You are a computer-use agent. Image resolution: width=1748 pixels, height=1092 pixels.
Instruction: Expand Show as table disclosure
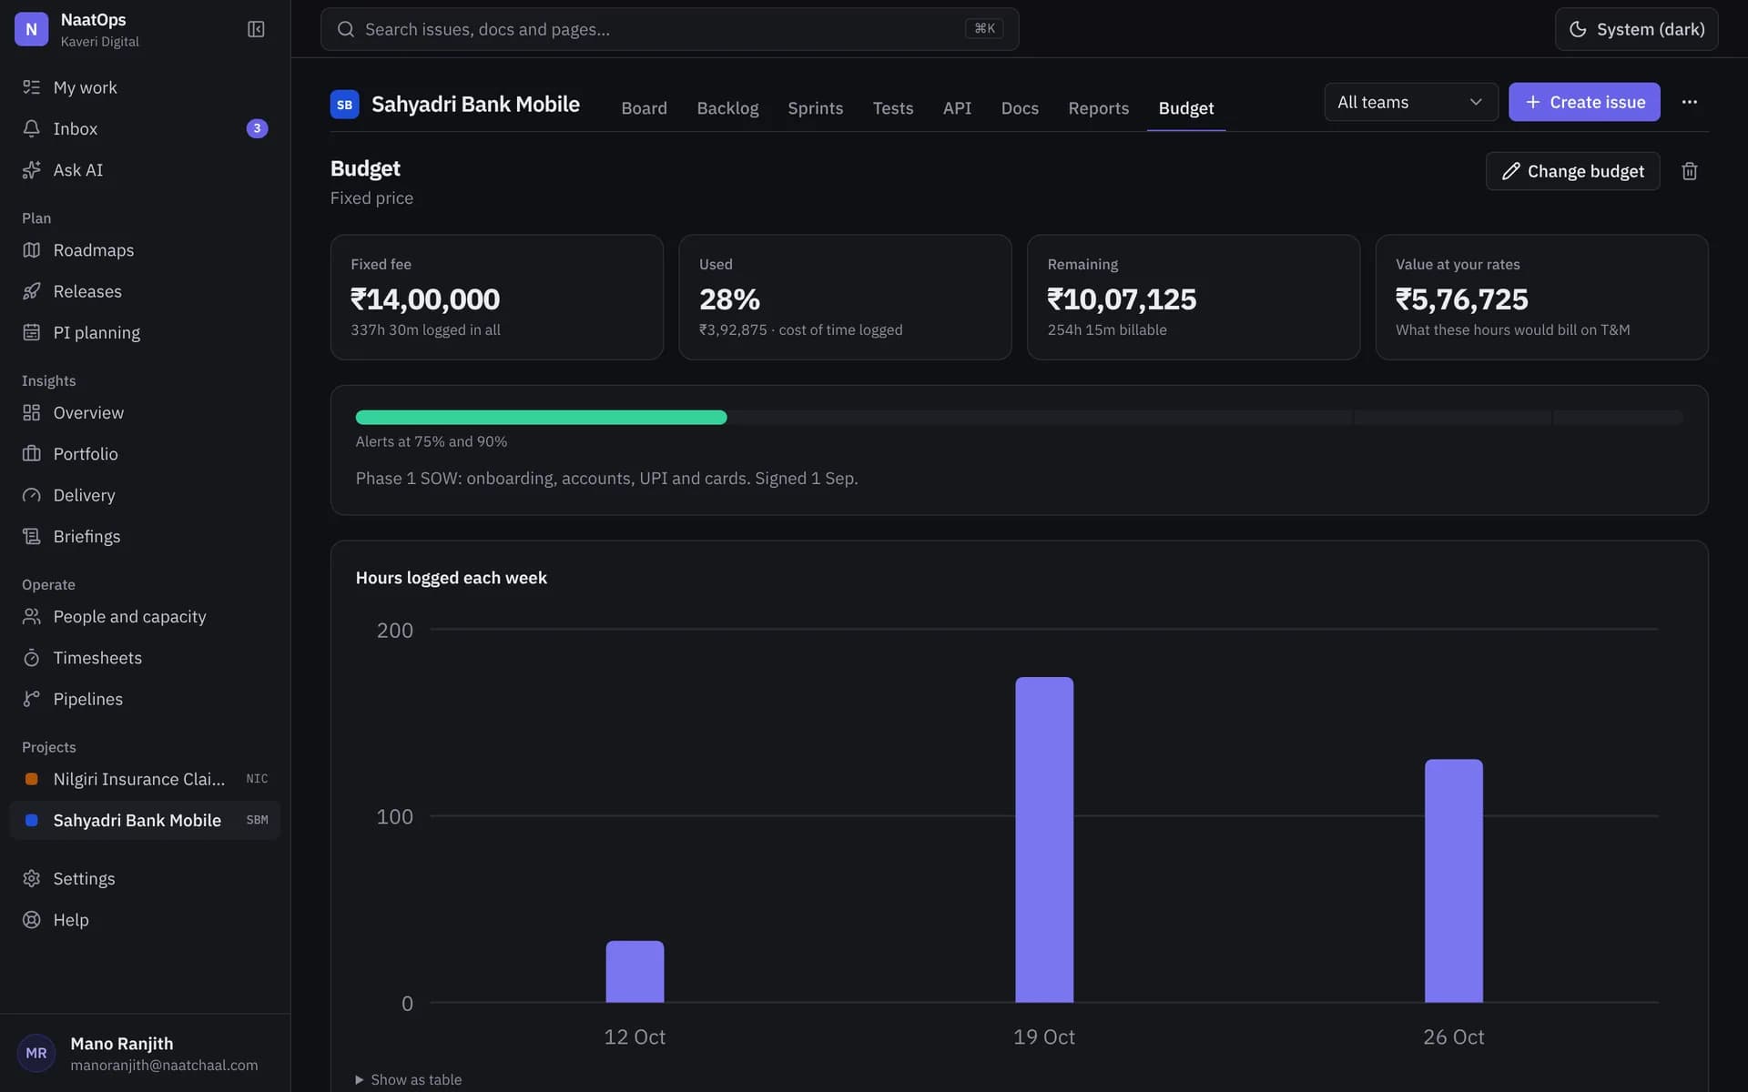coord(409,1080)
